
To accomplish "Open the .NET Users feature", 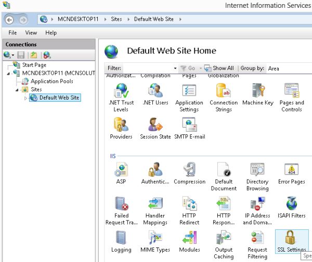I will [155, 94].
